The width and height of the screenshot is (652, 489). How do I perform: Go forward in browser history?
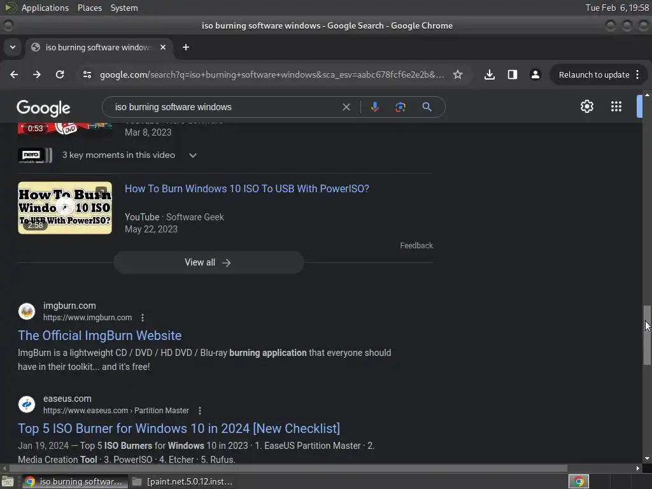pos(37,74)
